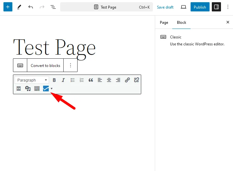Open Classic block options three-dot menu
This screenshot has height=171, width=233.
click(x=71, y=65)
